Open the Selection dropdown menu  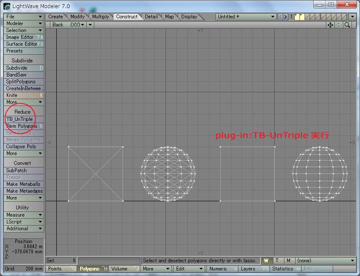click(24, 30)
